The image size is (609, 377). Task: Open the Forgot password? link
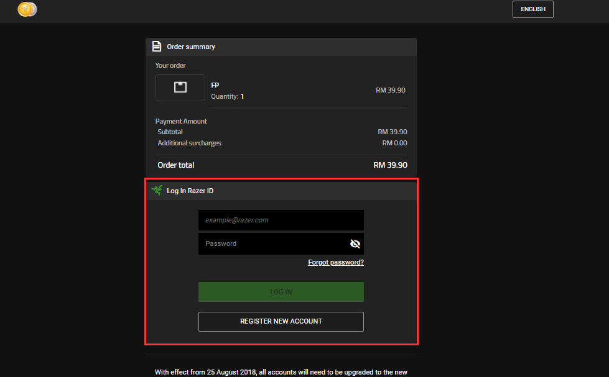pyautogui.click(x=336, y=262)
